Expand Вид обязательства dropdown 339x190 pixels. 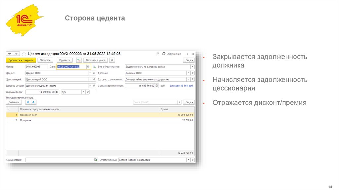(192, 67)
